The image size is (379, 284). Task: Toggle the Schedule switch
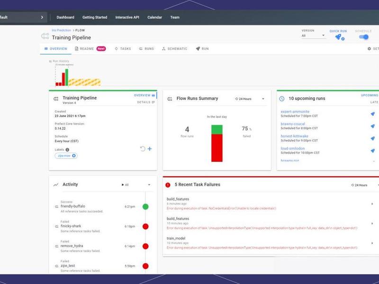tap(363, 37)
